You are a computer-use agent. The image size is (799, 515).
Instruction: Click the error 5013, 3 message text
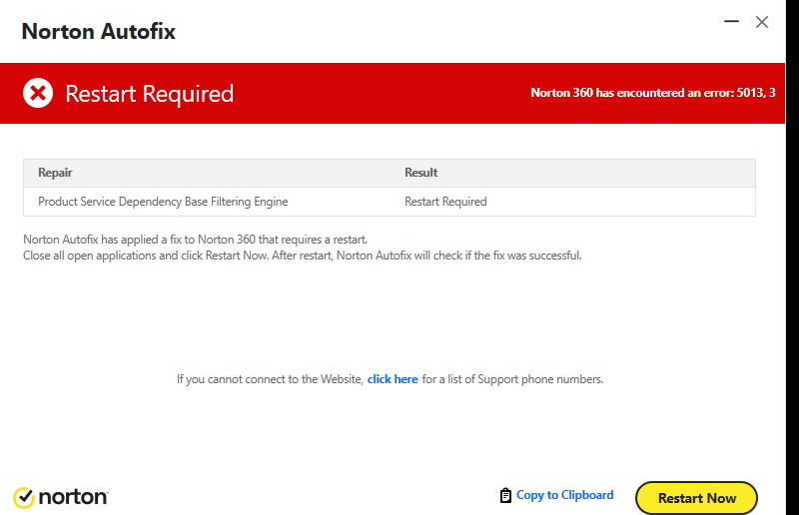pyautogui.click(x=653, y=93)
